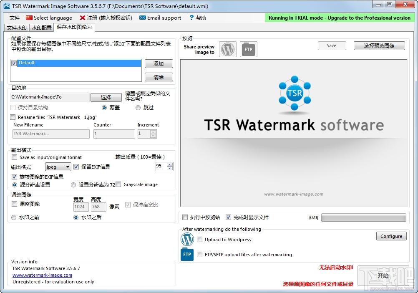This screenshot has height=293, width=418.
Task: Increase output quality with up arrow
Action: (x=170, y=164)
